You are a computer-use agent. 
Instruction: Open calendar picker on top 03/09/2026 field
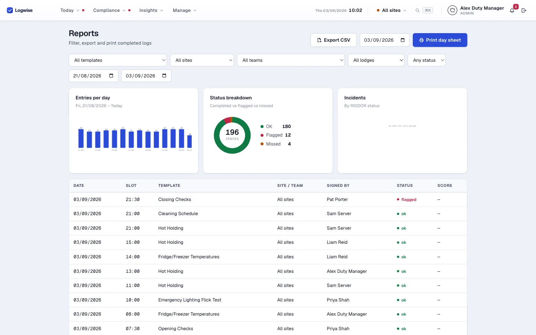tap(403, 40)
